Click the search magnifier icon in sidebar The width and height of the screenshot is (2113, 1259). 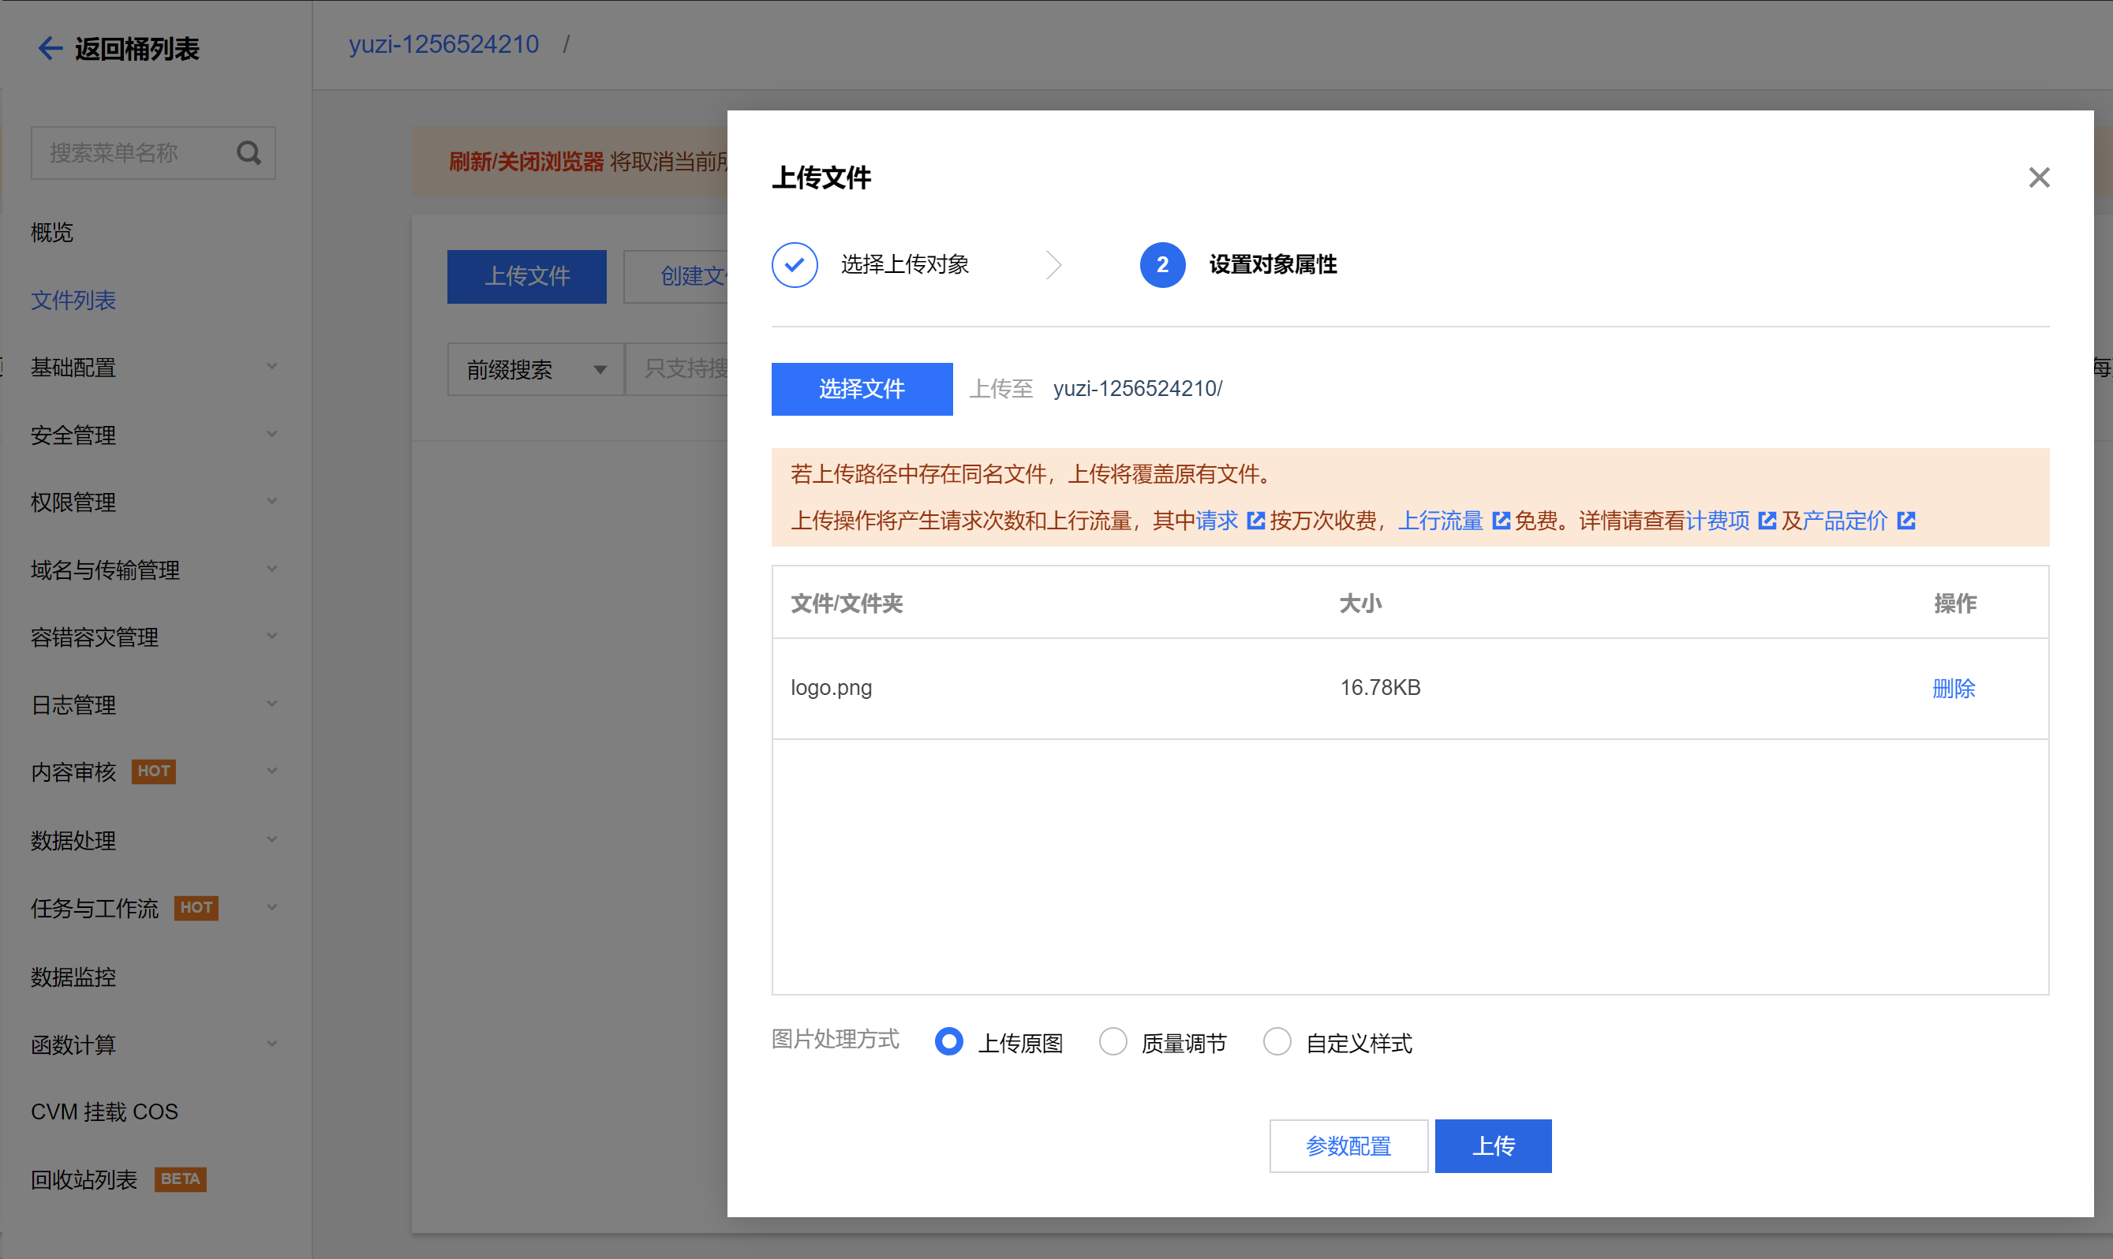(249, 153)
